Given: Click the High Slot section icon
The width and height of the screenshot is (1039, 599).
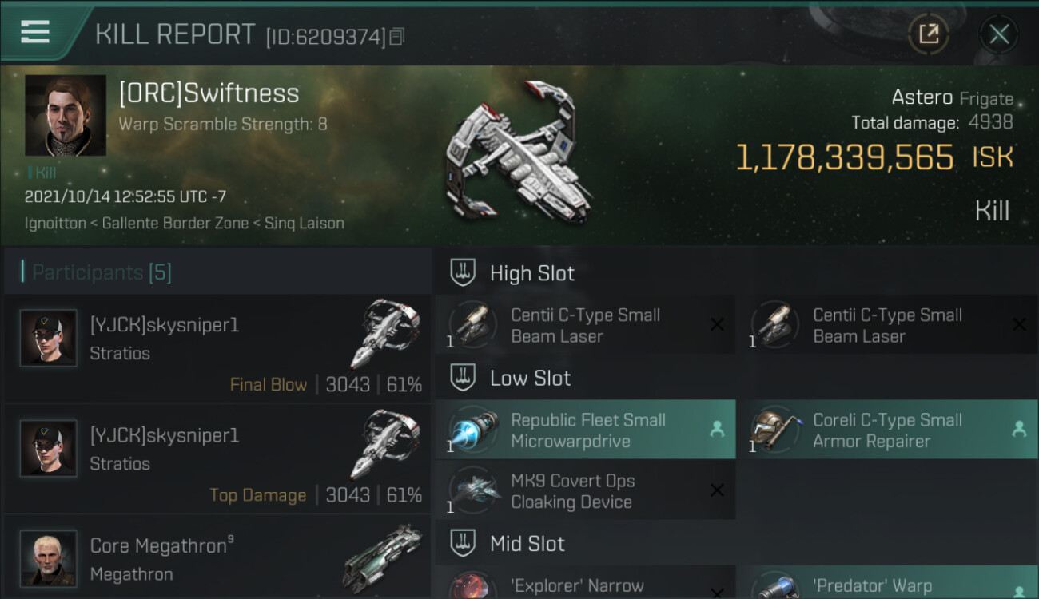Looking at the screenshot, I should coord(463,273).
